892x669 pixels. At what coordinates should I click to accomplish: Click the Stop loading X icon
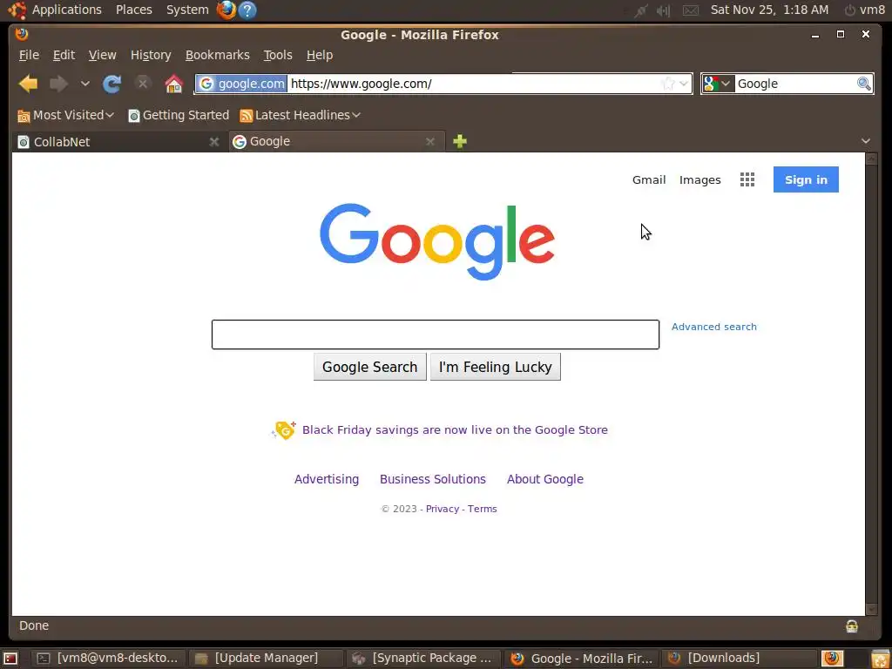tap(142, 84)
